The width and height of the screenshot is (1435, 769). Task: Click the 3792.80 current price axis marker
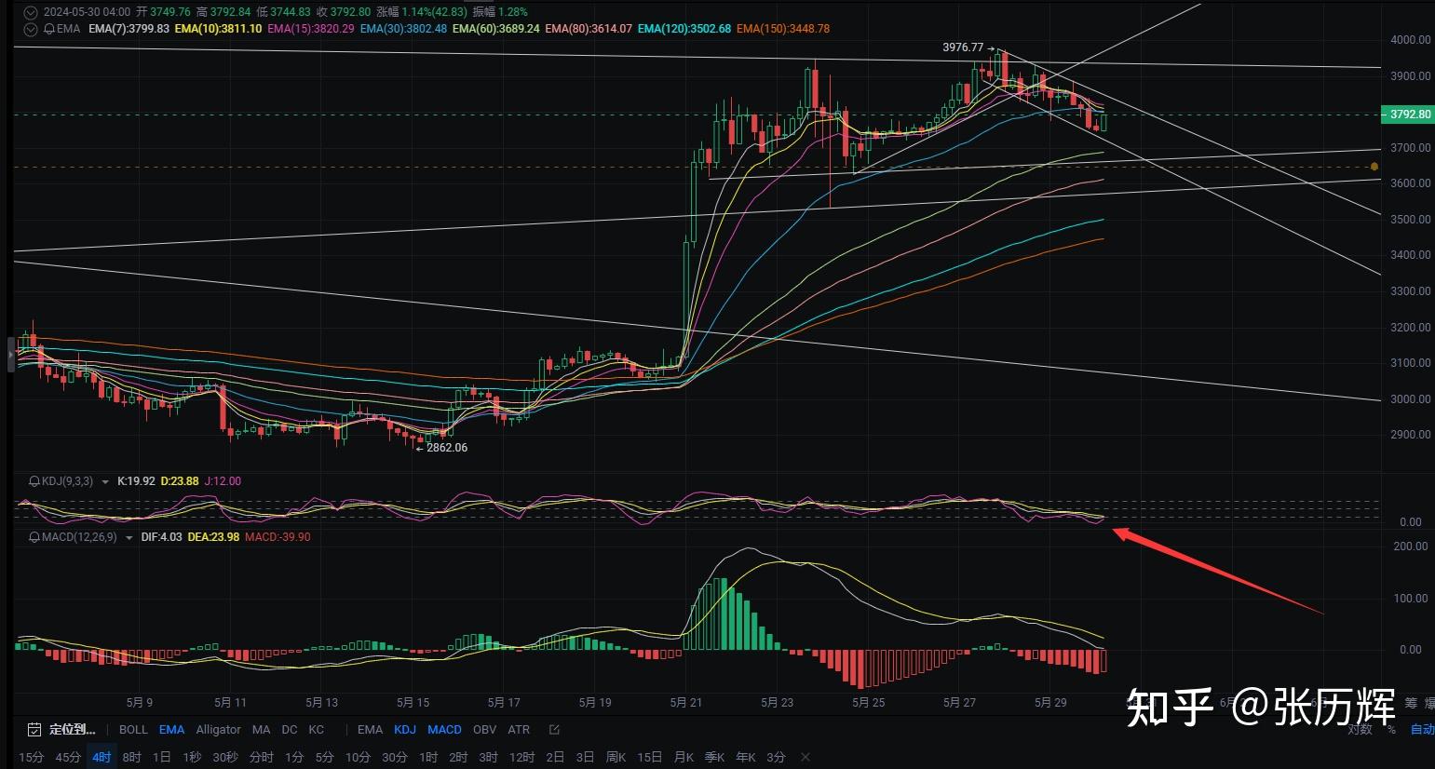(x=1408, y=115)
